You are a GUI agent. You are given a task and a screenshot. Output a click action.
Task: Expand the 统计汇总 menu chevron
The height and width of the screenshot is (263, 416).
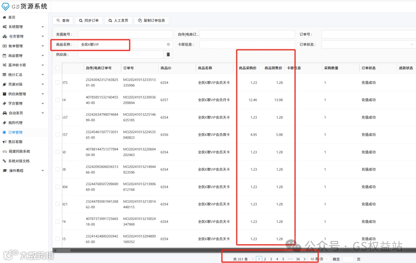pyautogui.click(x=43, y=75)
